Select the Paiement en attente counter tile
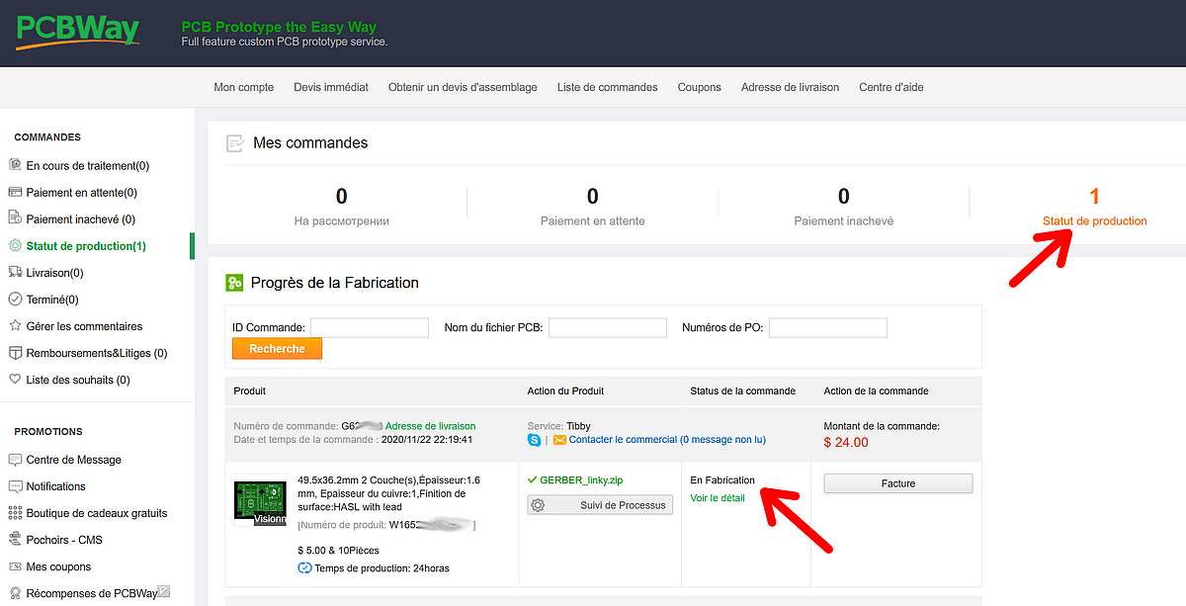Screen dimensions: 1186x606 (x=592, y=206)
